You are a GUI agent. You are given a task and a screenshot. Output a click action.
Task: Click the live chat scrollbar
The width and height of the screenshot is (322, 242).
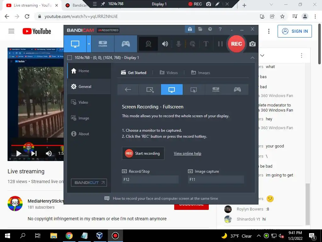click(x=308, y=204)
